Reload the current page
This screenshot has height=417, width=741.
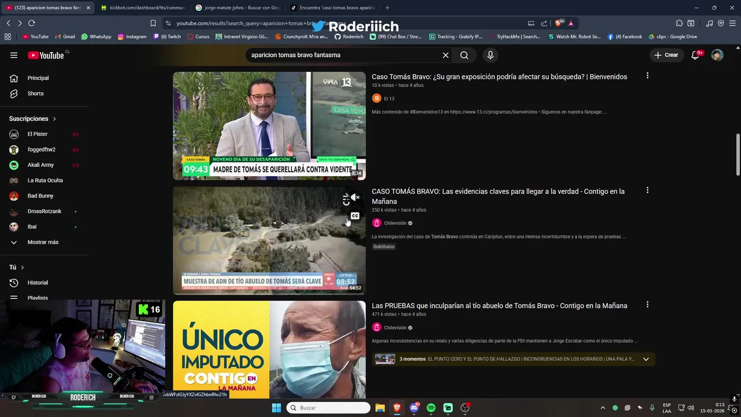pyautogui.click(x=31, y=23)
